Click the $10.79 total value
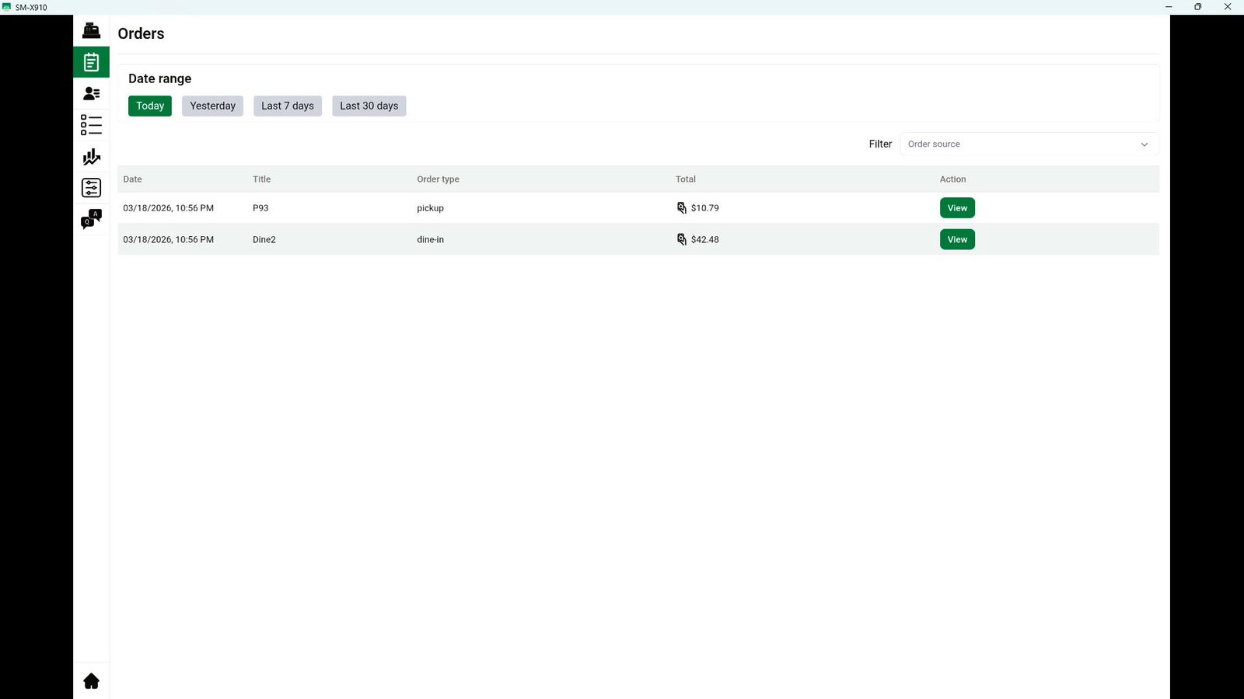The height and width of the screenshot is (699, 1244). tap(704, 208)
